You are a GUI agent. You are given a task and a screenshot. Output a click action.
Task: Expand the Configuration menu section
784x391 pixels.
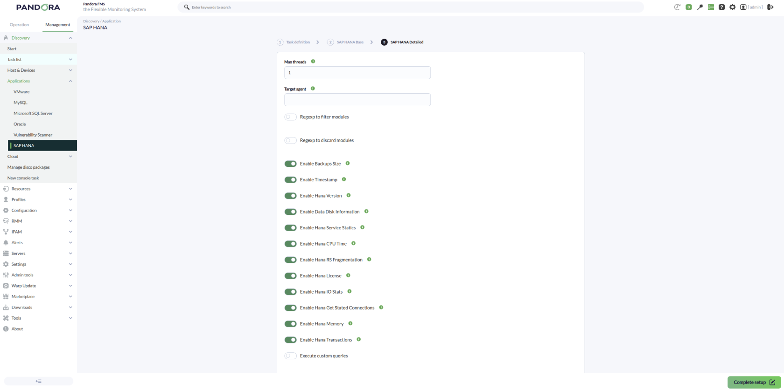pos(70,210)
